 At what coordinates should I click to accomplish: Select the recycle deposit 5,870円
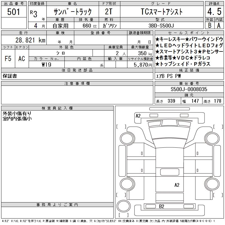click(x=143, y=65)
